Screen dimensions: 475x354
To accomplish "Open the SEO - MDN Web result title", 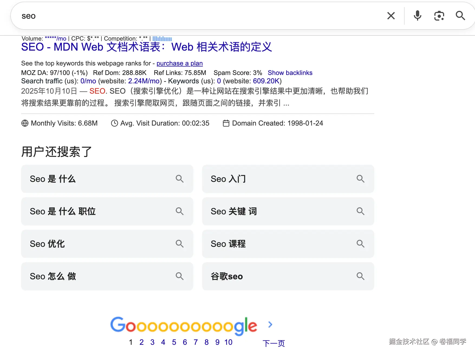I will [147, 47].
